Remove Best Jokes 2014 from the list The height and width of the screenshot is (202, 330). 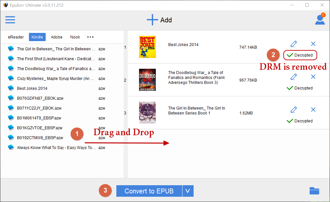(313, 44)
